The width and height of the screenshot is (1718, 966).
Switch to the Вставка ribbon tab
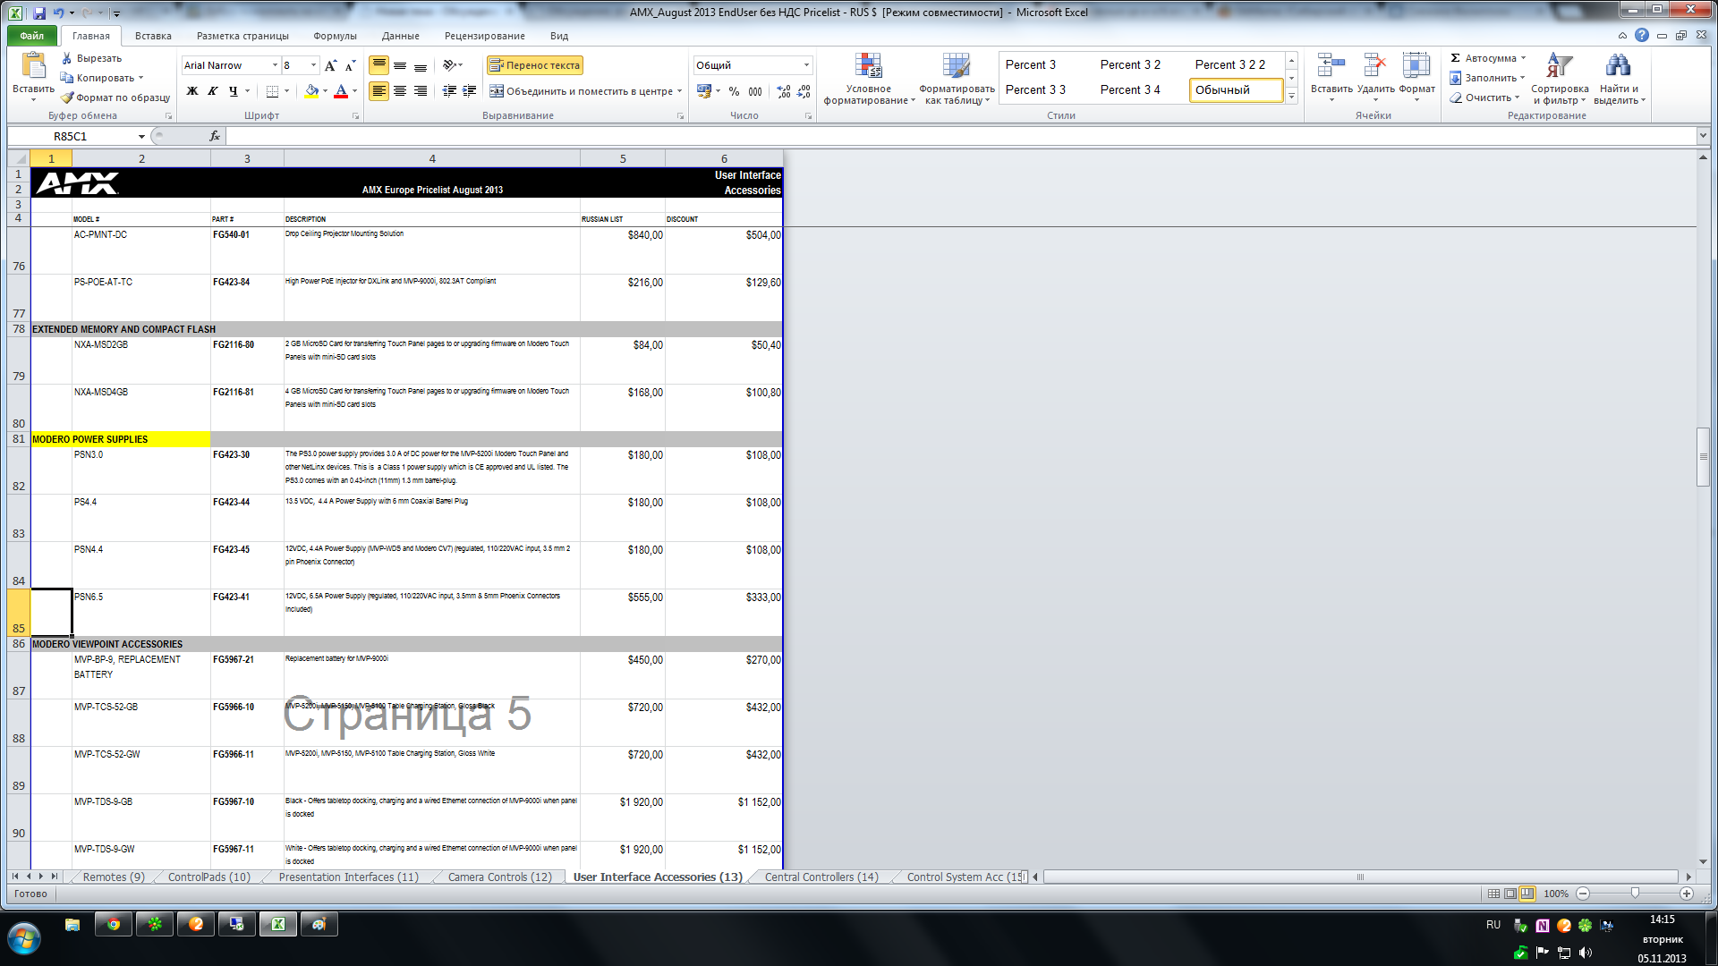click(153, 36)
